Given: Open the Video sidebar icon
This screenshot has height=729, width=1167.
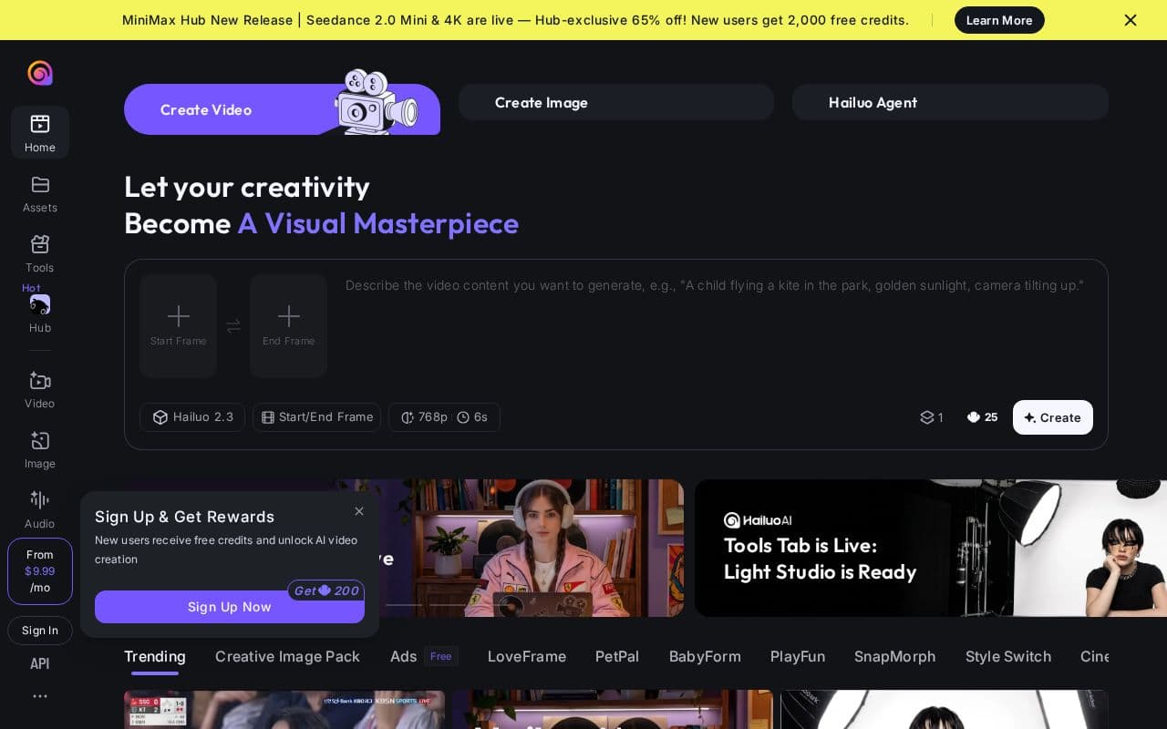Looking at the screenshot, I should click(x=39, y=380).
